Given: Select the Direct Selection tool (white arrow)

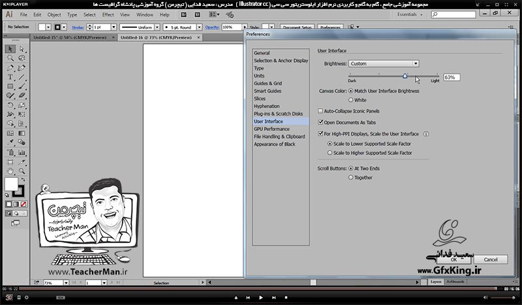Looking at the screenshot, I should coord(22,49).
